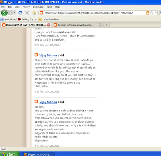Click Blogger icon beside first Vijay Menon comment

coord(36,55)
